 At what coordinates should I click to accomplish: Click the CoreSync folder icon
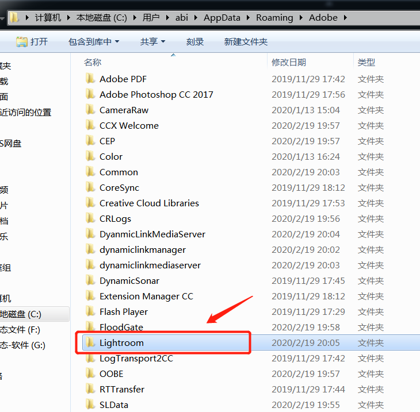pos(90,187)
